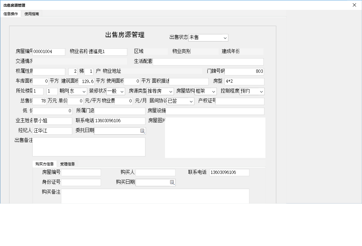Click the 物业名称 input field
The image size is (362, 246).
[107, 52]
